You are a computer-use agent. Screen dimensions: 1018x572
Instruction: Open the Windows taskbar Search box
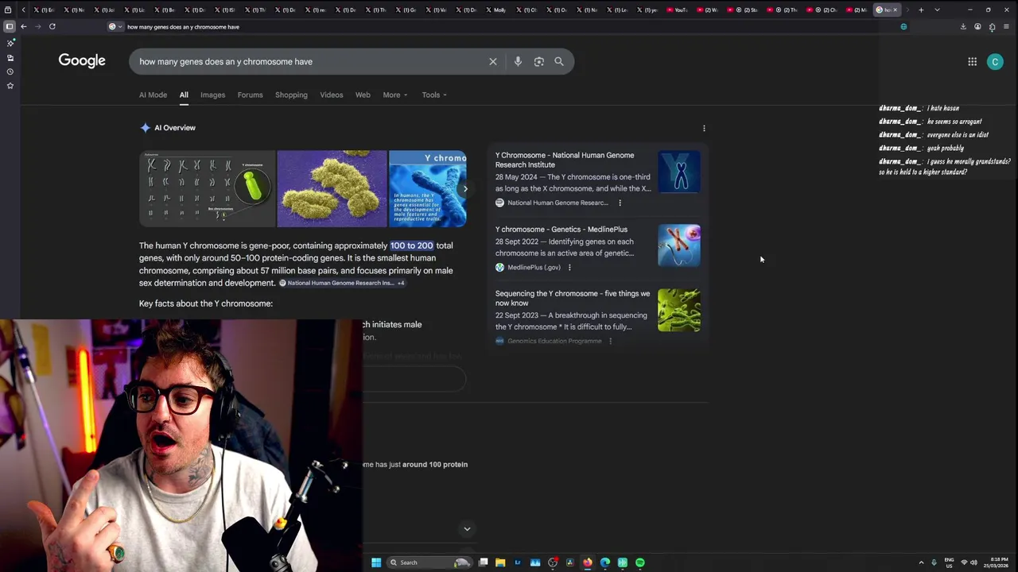pos(429,562)
